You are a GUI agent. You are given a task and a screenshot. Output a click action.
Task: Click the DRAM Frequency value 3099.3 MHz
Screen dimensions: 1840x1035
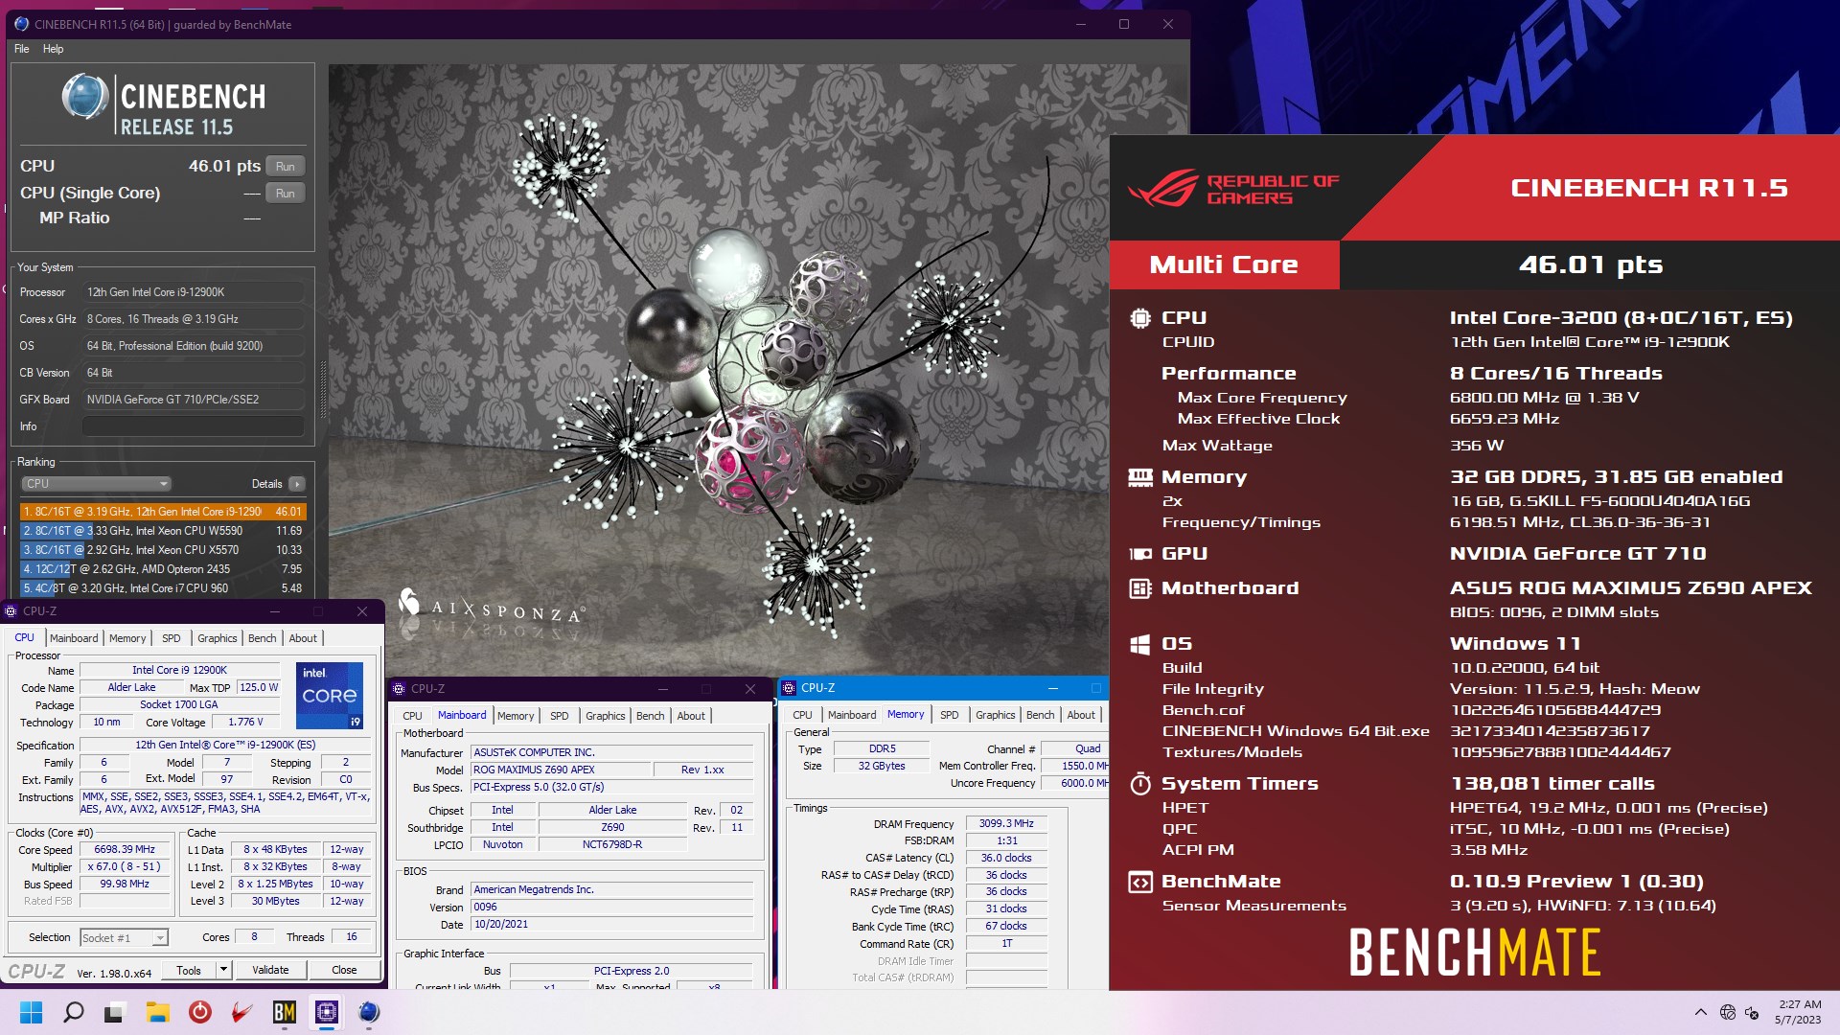click(x=1006, y=824)
